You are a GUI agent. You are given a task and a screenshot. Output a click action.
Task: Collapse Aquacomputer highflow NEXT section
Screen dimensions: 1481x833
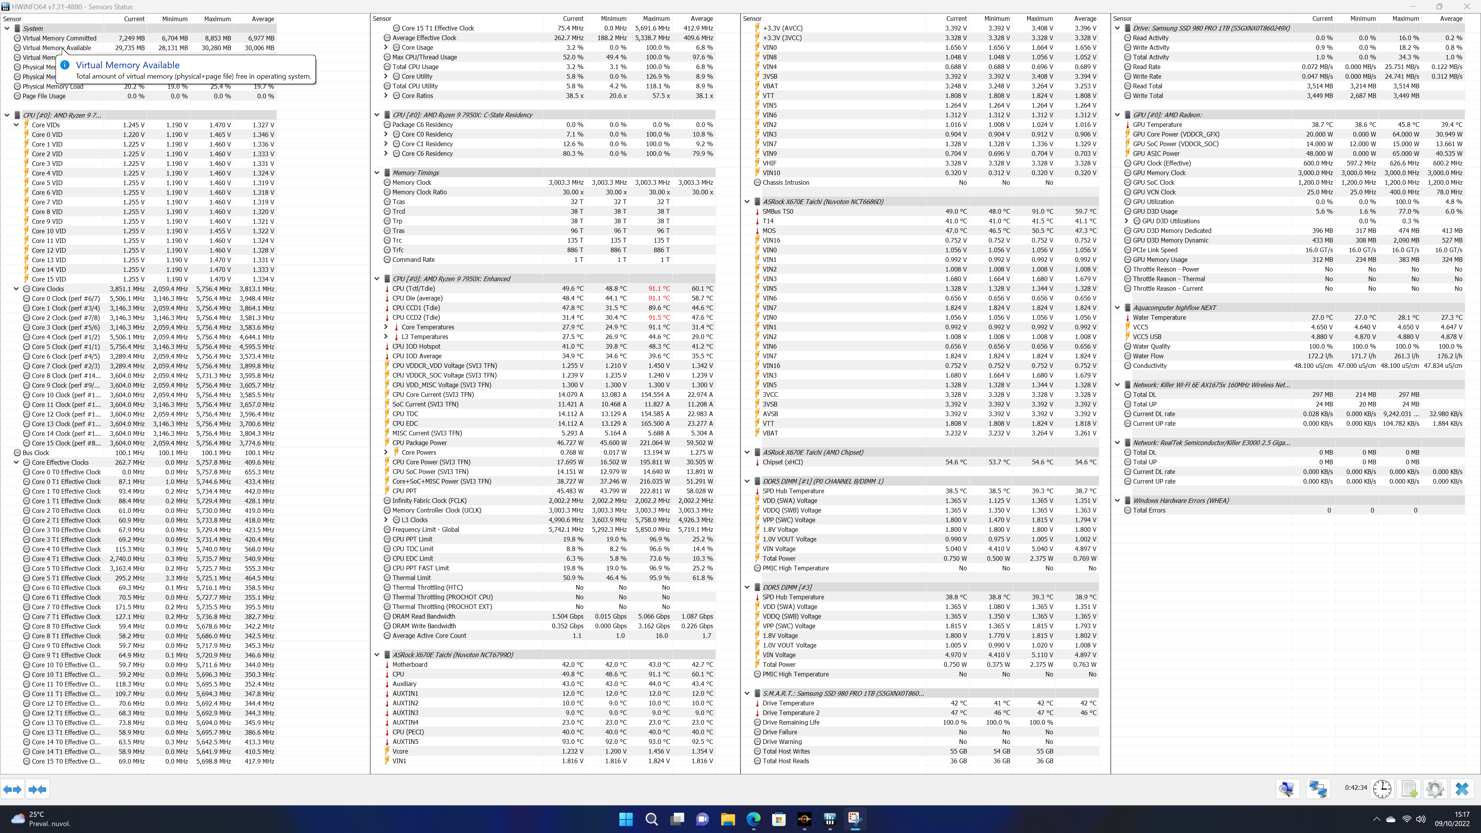pyautogui.click(x=1118, y=308)
